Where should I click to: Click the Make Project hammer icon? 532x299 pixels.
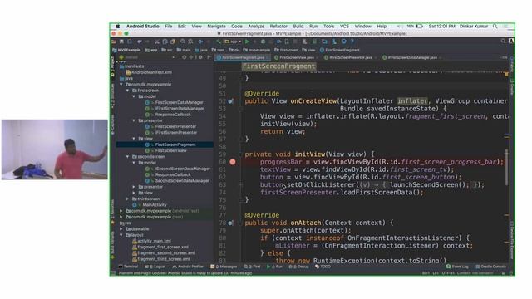219,42
